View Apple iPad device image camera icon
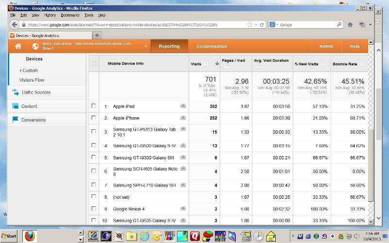The image size is (389, 243). [x=183, y=106]
